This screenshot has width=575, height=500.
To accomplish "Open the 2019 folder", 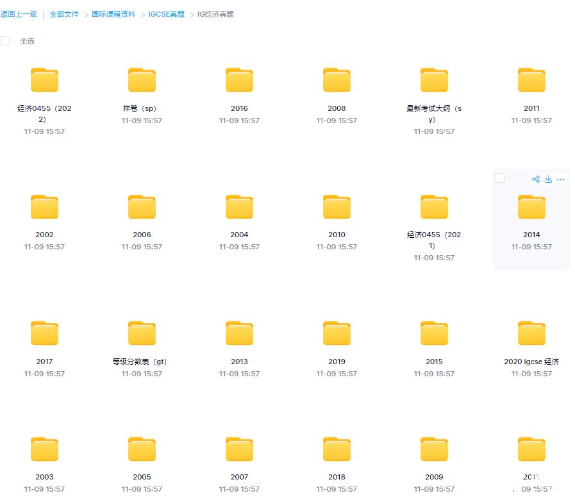I will [x=337, y=333].
